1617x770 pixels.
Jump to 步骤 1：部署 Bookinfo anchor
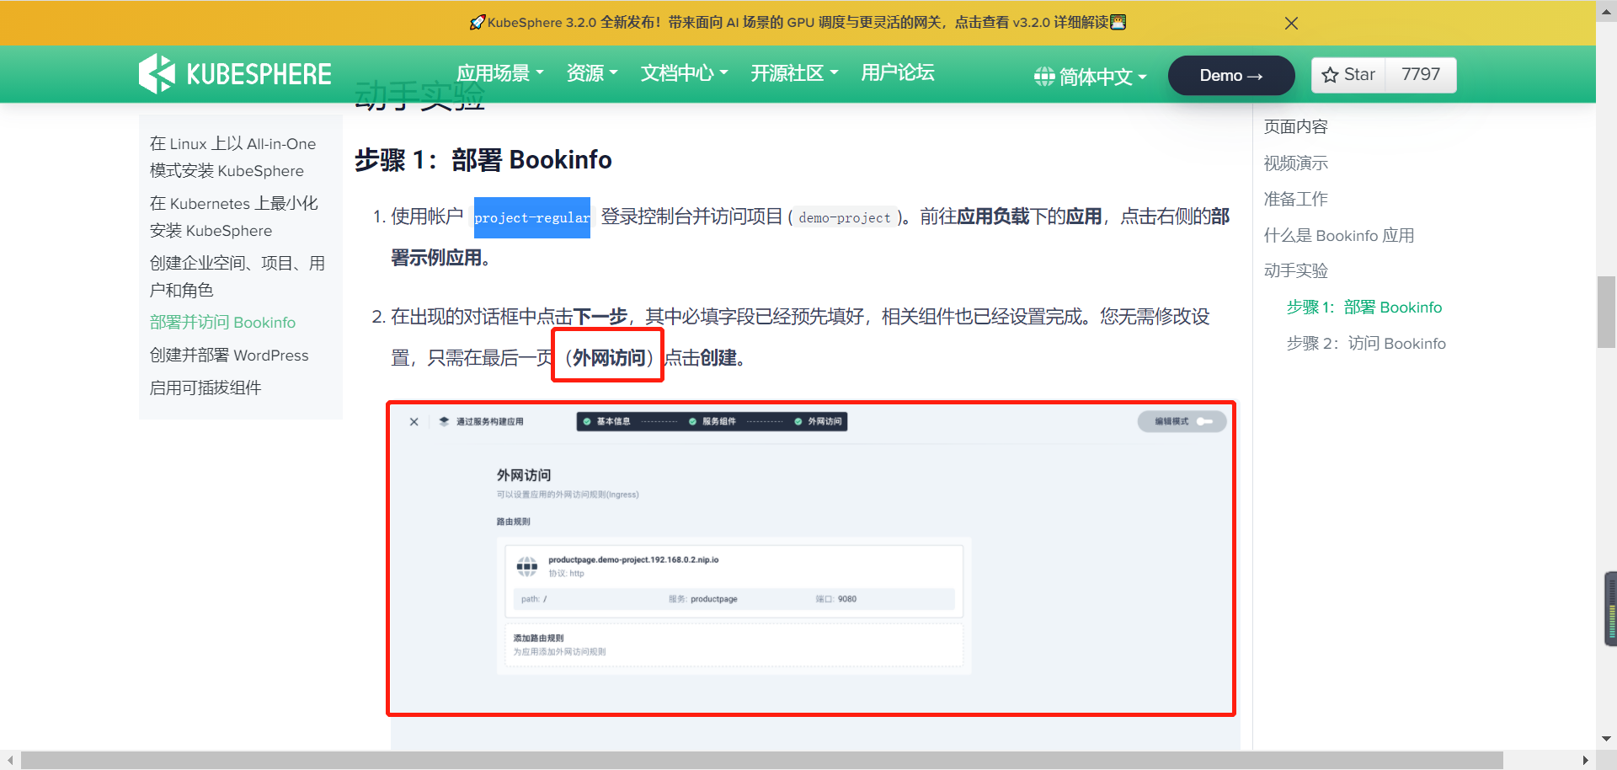pyautogui.click(x=1364, y=307)
